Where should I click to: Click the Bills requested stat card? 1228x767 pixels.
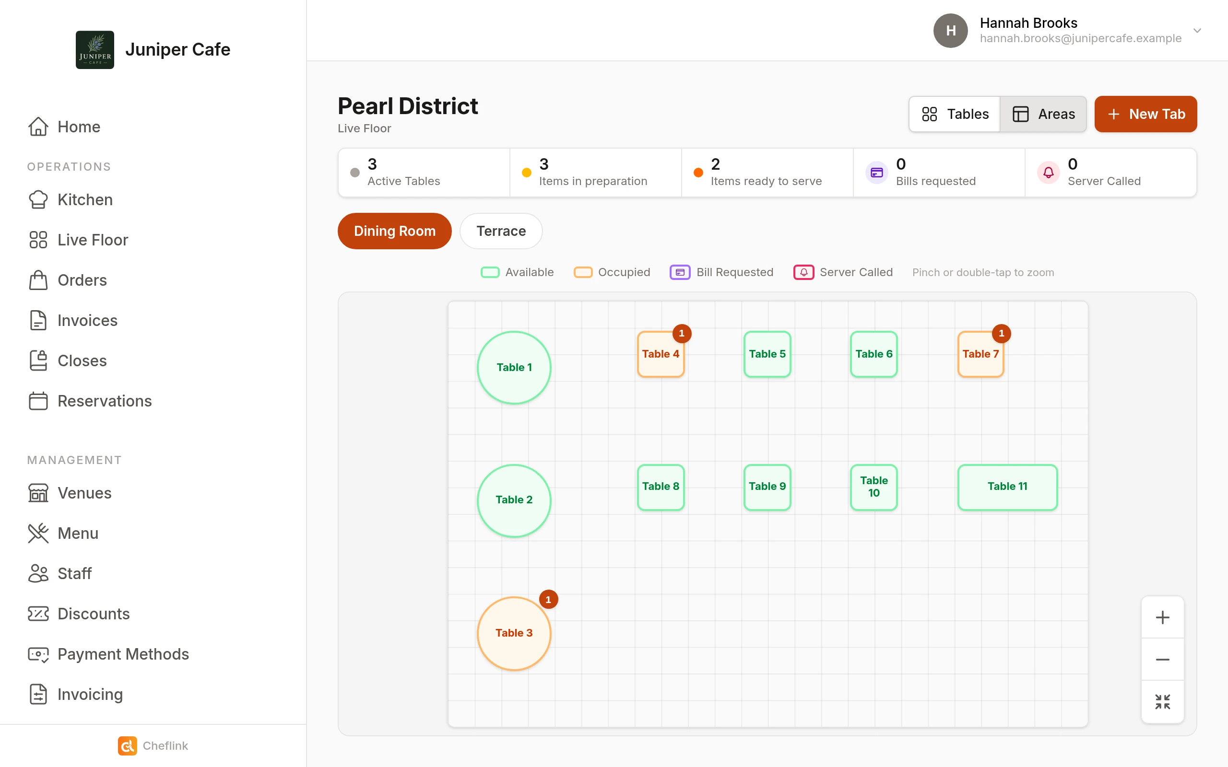[x=939, y=173]
